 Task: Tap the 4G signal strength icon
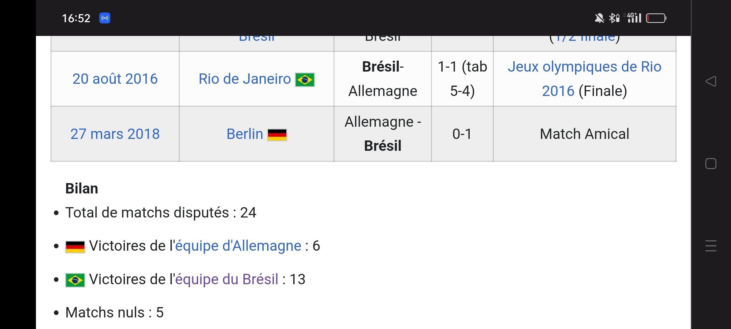click(634, 18)
